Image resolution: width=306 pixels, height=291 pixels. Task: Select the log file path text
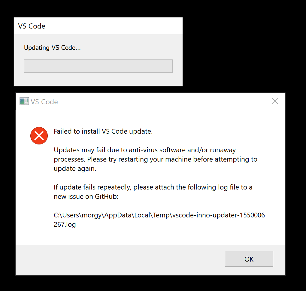tap(159, 220)
